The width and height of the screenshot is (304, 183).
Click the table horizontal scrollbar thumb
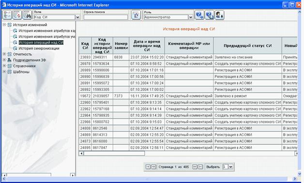click(114, 153)
